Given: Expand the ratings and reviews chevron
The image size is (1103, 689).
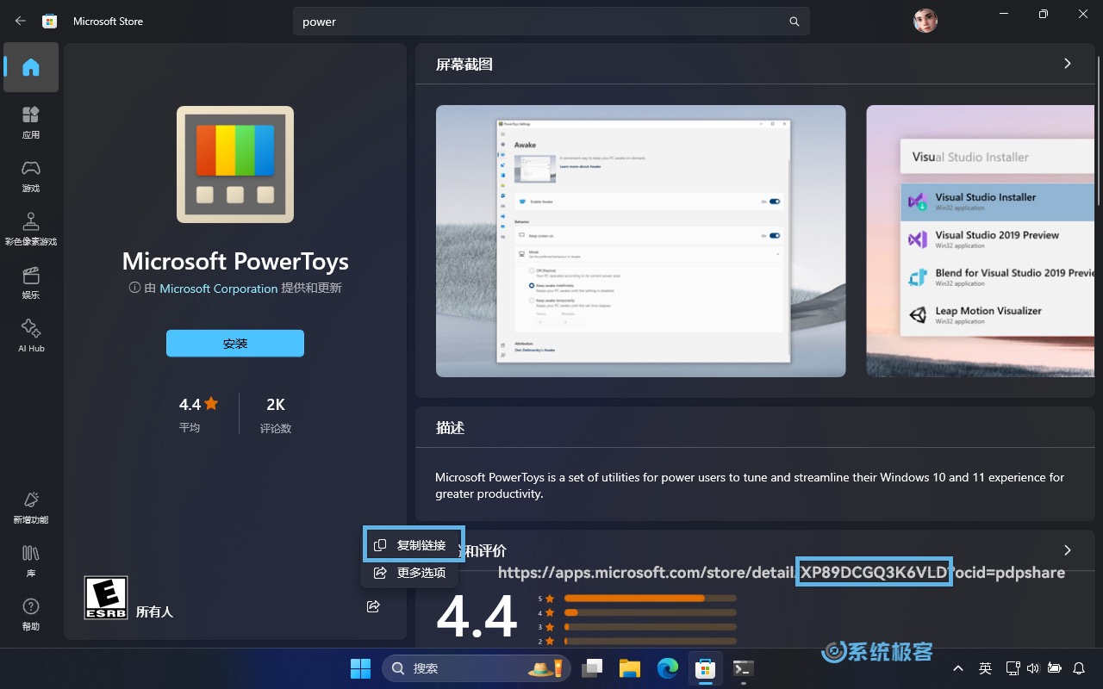Looking at the screenshot, I should point(1068,550).
